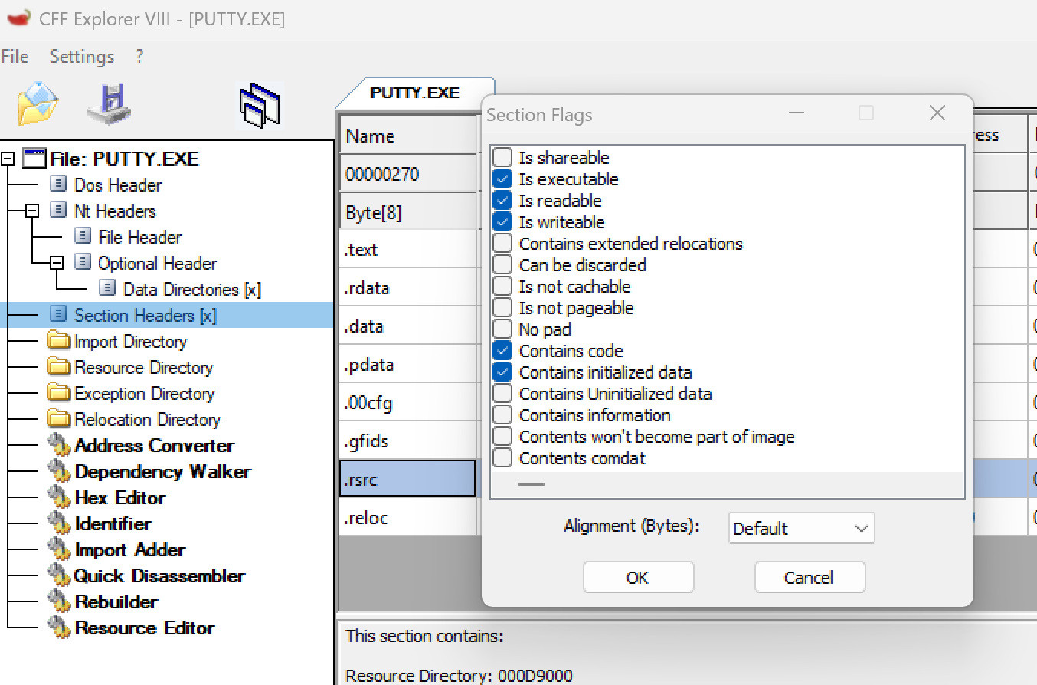Viewport: 1037px width, 685px height.
Task: Check Contains Uninitialized data
Action: point(502,394)
